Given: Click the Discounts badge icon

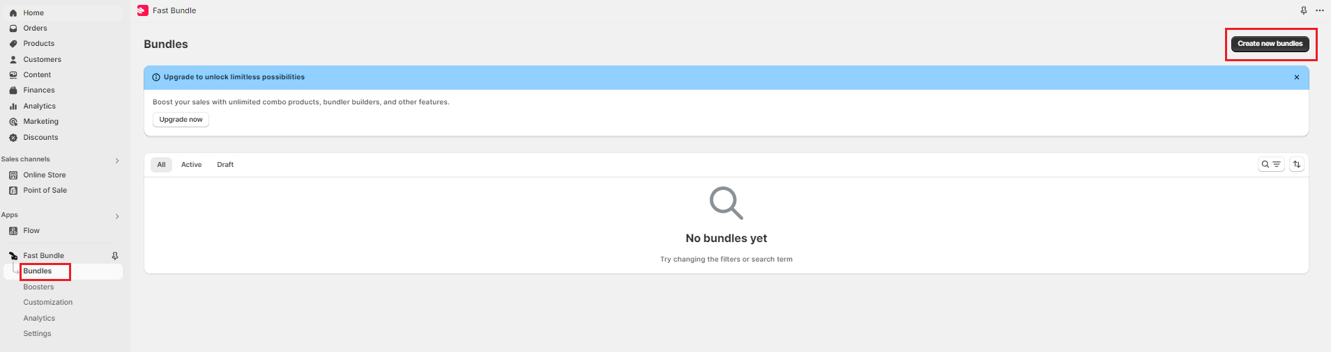Looking at the screenshot, I should coord(13,138).
